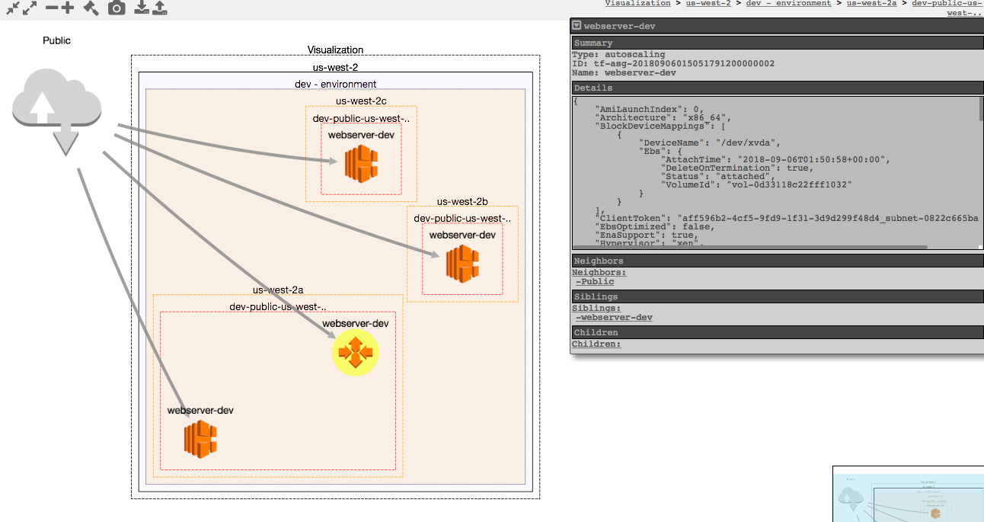
Task: Click the us-west-2a availability zone label
Action: (x=278, y=290)
